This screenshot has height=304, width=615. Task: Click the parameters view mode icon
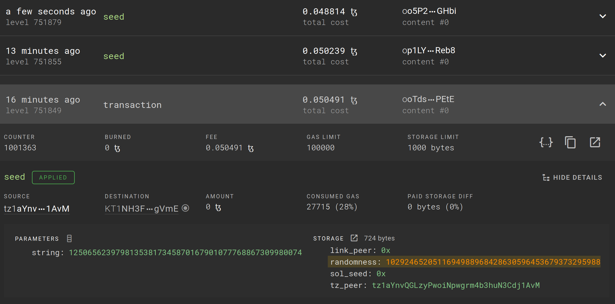69,239
